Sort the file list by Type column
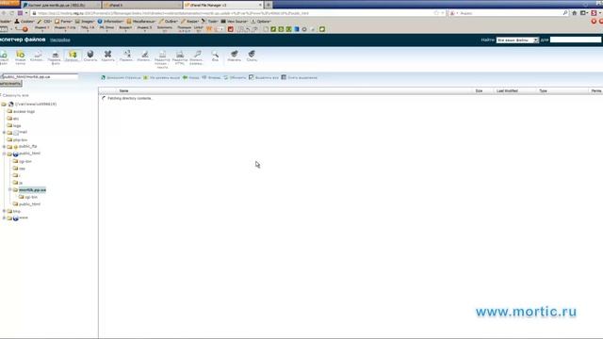The height and width of the screenshot is (339, 603). [x=543, y=91]
